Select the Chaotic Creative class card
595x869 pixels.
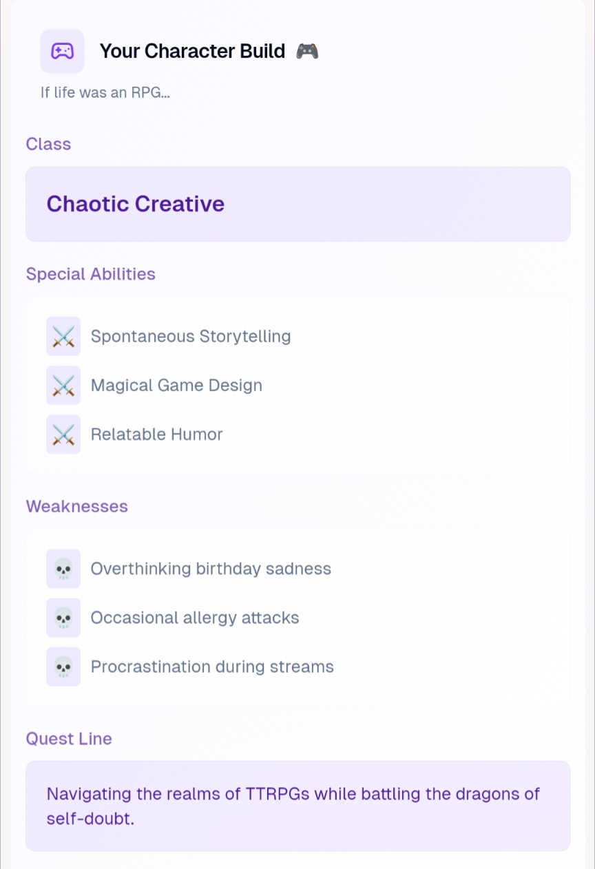click(297, 204)
